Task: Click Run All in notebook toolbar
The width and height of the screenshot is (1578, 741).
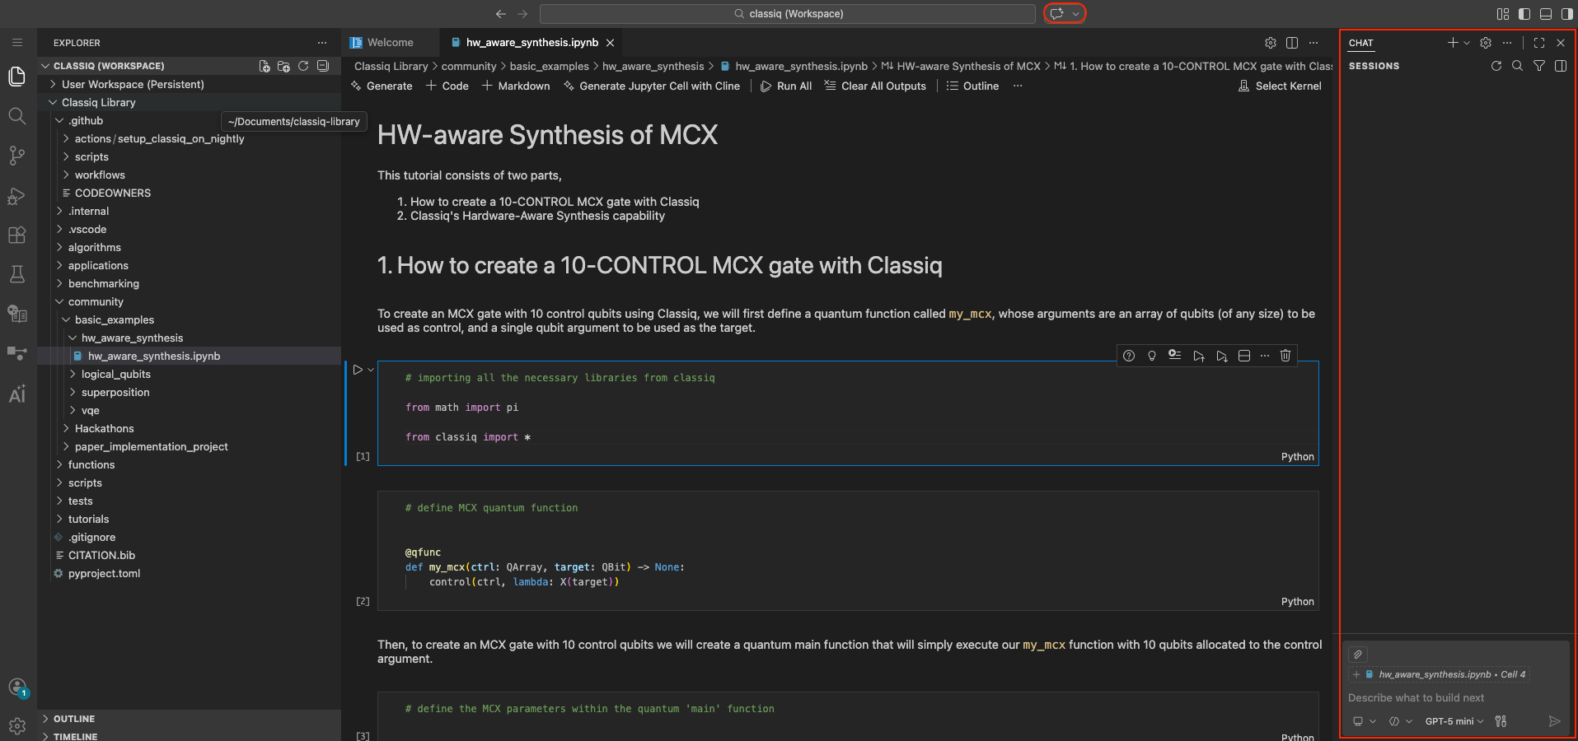Action: [786, 86]
